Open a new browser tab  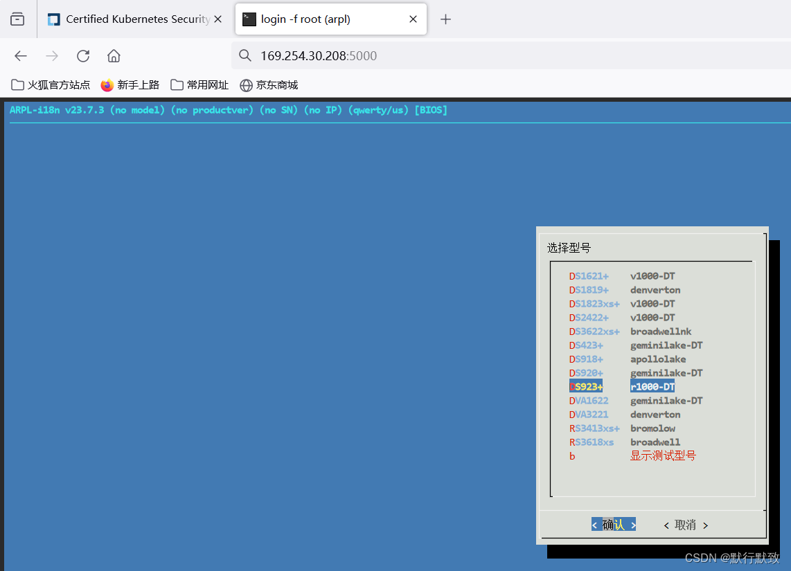coord(445,19)
